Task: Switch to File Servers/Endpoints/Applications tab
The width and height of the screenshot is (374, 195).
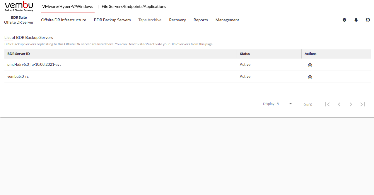Action: 134,6
